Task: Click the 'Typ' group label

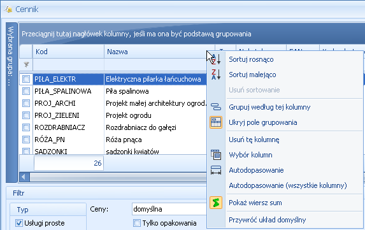Action: pos(22,210)
